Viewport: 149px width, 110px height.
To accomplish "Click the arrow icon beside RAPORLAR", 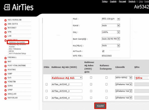I will coord(6,98).
